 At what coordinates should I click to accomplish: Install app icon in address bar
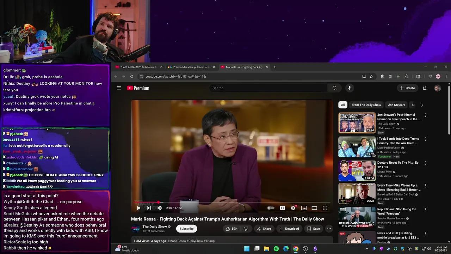(x=364, y=76)
